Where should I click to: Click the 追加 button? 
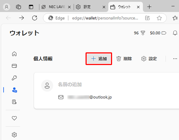(x=99, y=59)
